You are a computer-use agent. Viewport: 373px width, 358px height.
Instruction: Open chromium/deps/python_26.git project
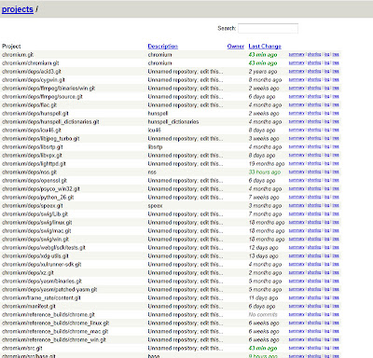[38, 198]
